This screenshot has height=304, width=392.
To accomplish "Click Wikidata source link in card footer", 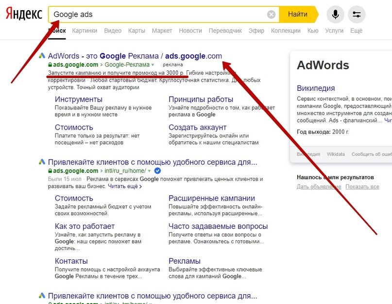I will 336,154.
